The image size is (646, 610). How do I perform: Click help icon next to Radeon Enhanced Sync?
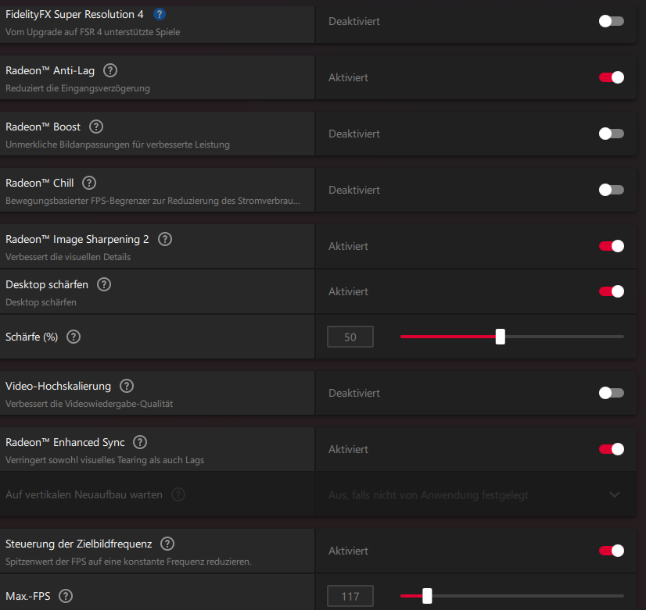[140, 442]
